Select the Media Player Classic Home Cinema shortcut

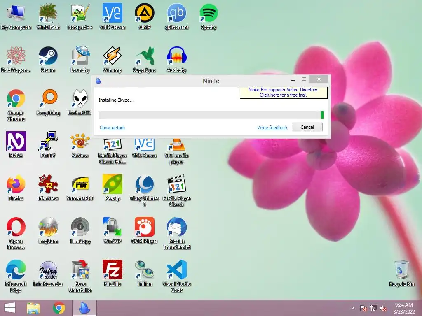[x=112, y=151]
